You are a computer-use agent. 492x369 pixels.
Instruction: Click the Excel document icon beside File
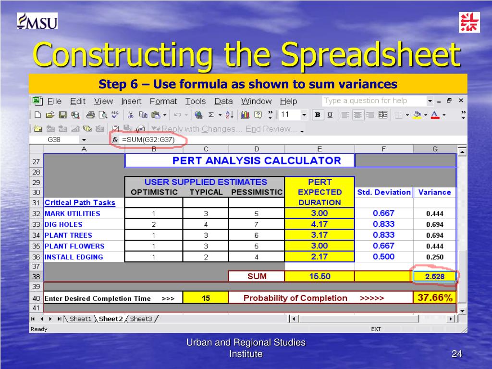37,101
